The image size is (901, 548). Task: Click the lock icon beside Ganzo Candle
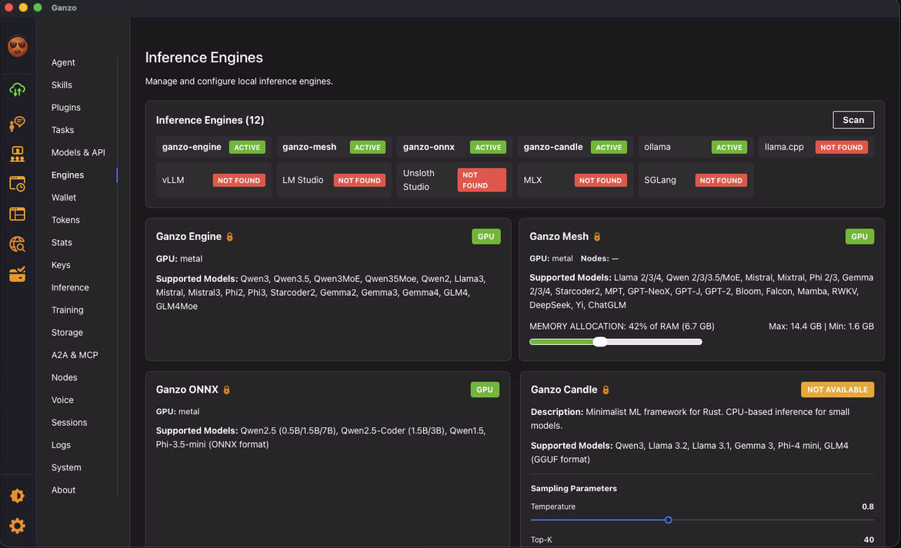[x=606, y=390]
